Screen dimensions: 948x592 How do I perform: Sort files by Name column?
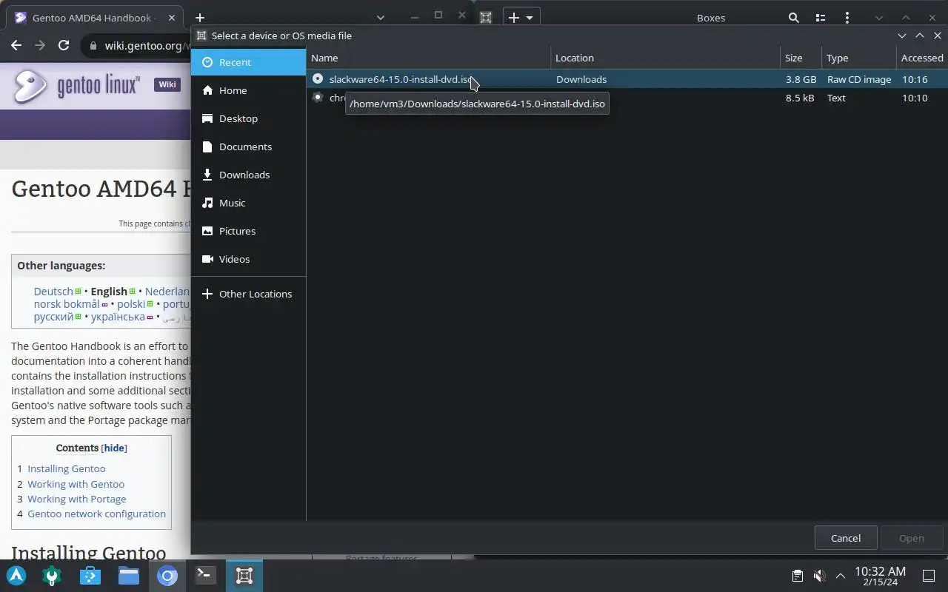429,58
